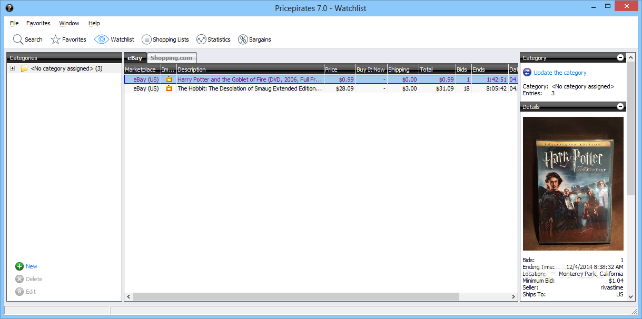Viewport: 642px width, 319px height.
Task: Sort by Marketplace column header
Action: pos(142,69)
